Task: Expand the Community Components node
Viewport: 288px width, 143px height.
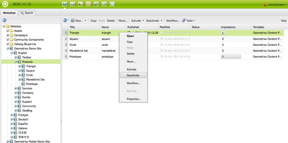Action: [8, 39]
